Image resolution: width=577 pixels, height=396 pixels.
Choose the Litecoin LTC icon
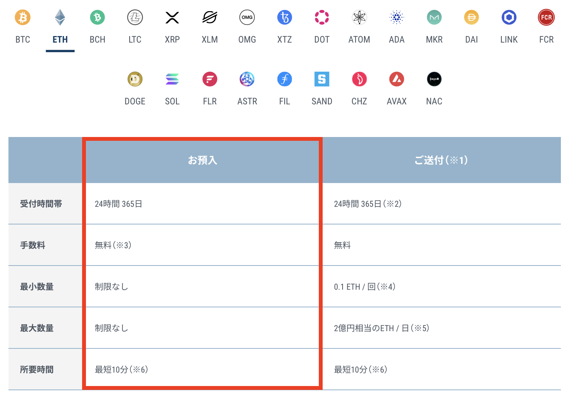pyautogui.click(x=135, y=17)
